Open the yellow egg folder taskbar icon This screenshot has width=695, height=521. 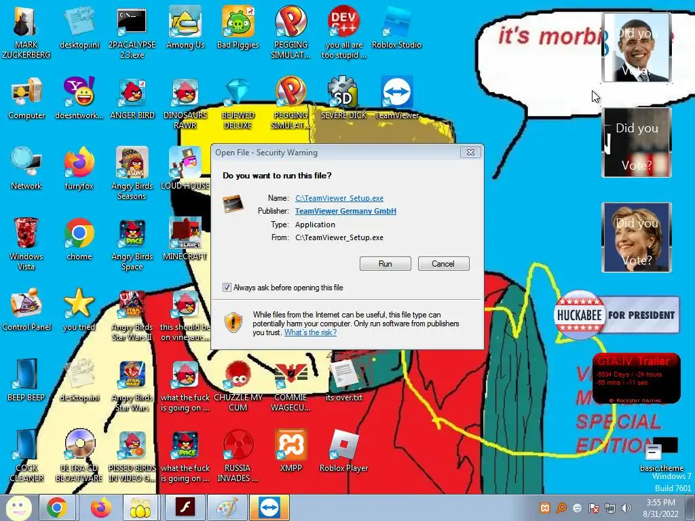140,507
